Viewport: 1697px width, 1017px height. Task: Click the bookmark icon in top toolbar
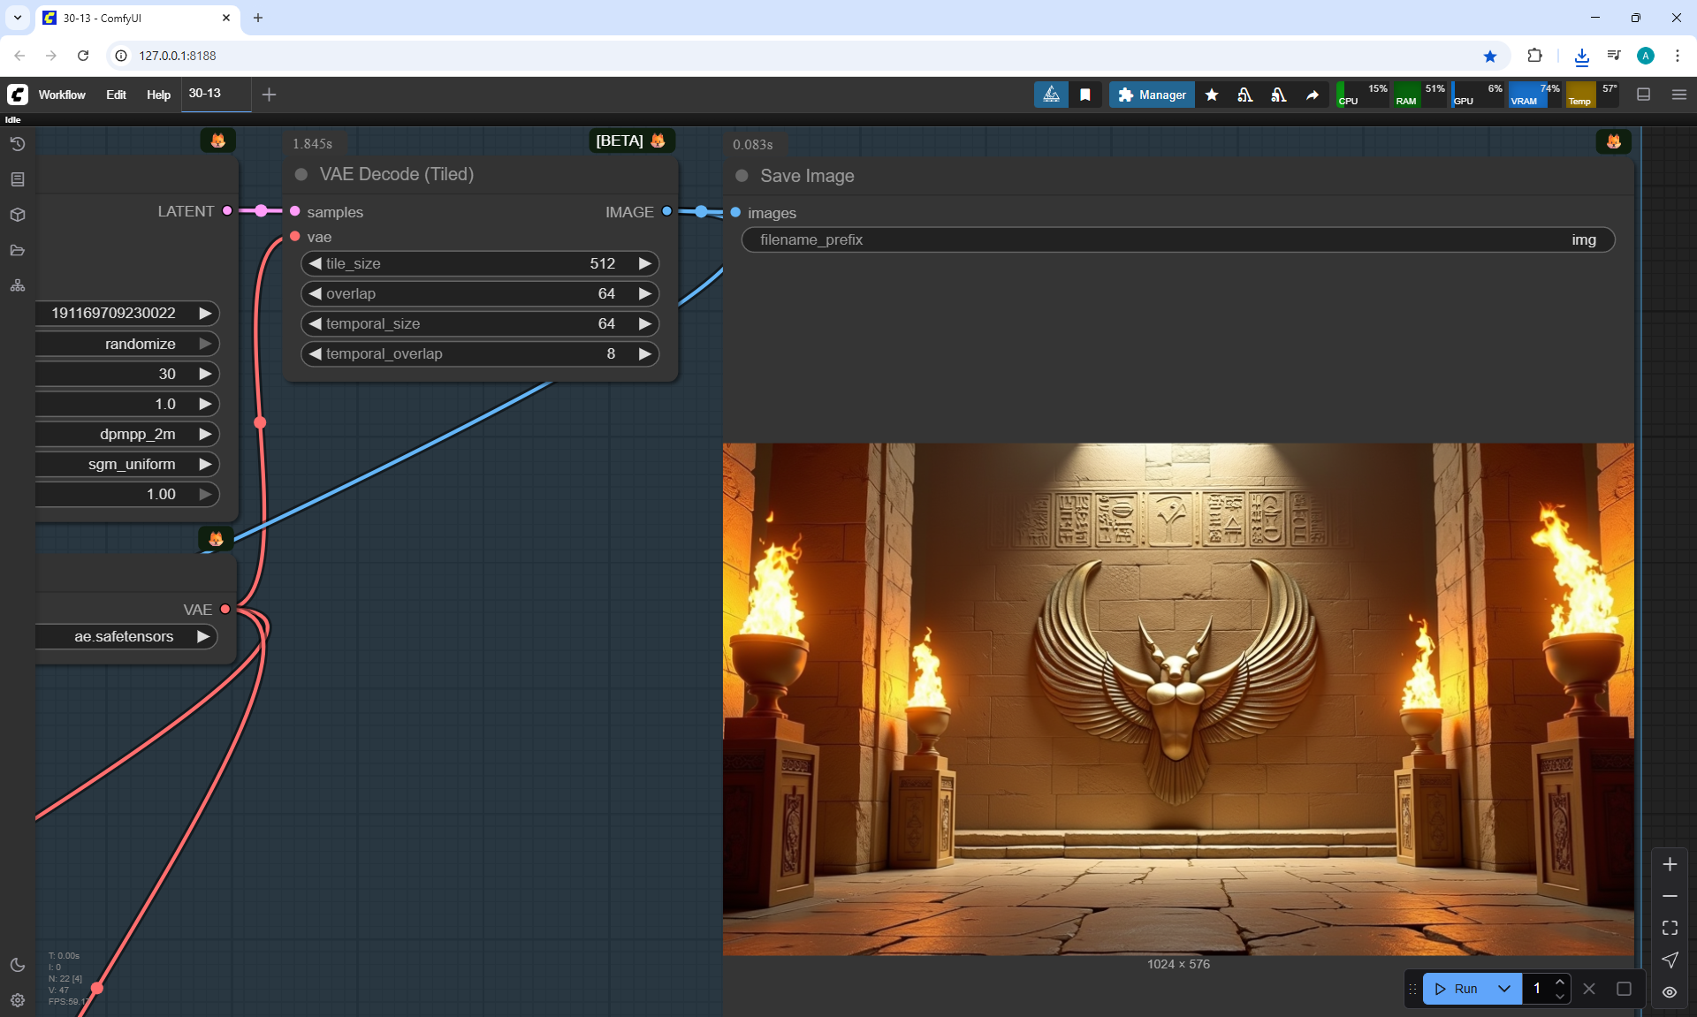coord(1085,95)
